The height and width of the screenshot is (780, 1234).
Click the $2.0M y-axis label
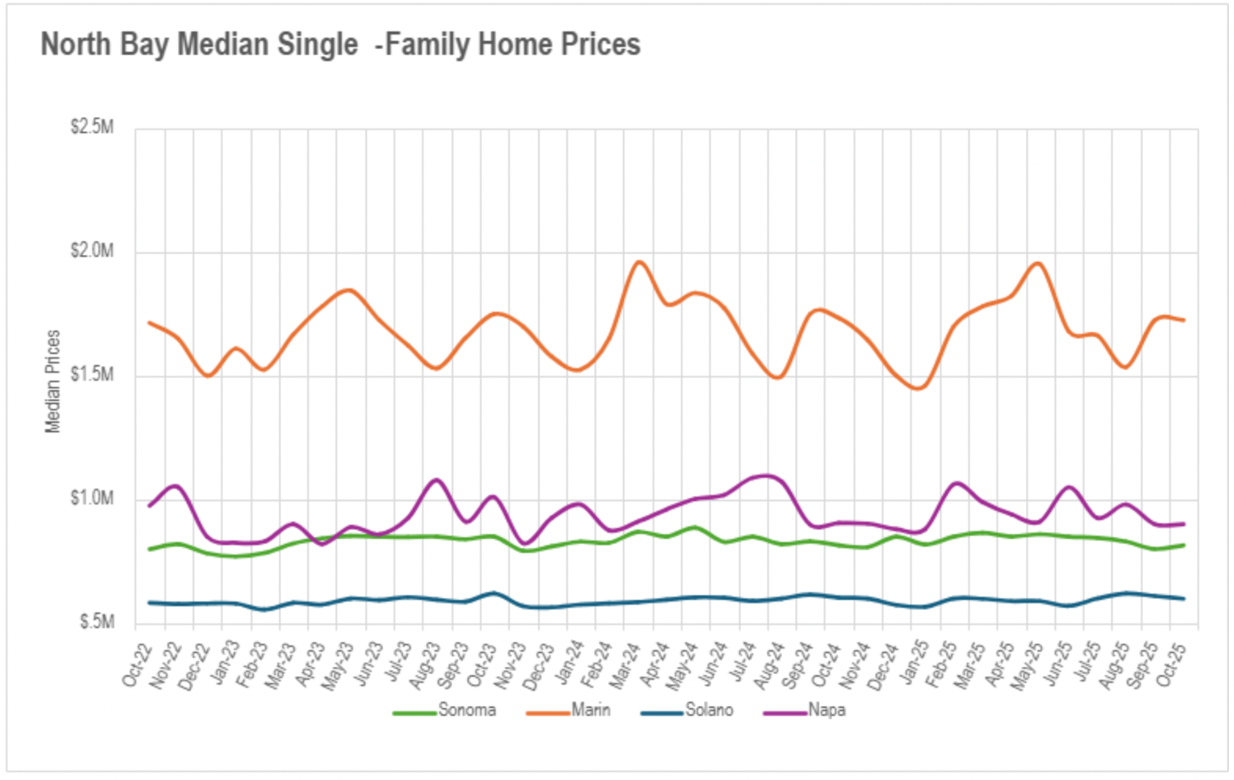tap(92, 251)
